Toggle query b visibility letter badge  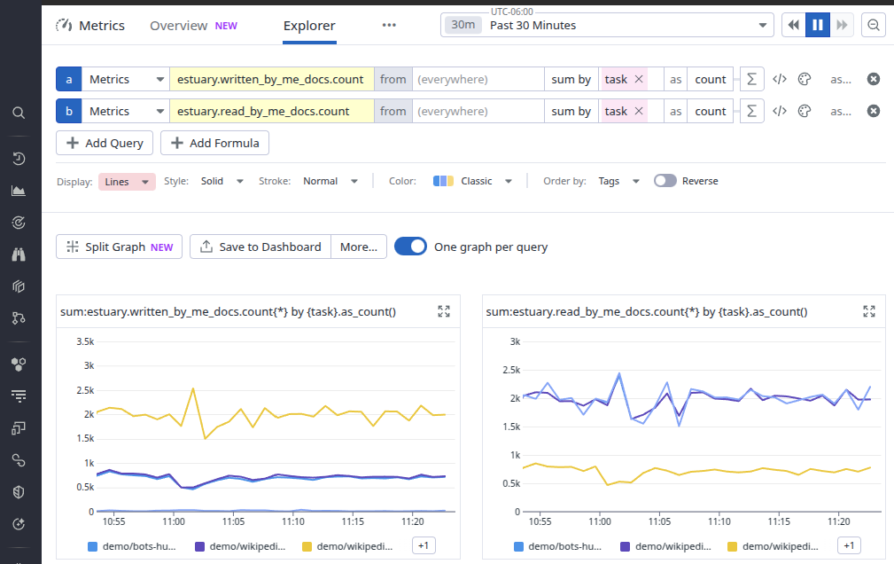tap(69, 112)
